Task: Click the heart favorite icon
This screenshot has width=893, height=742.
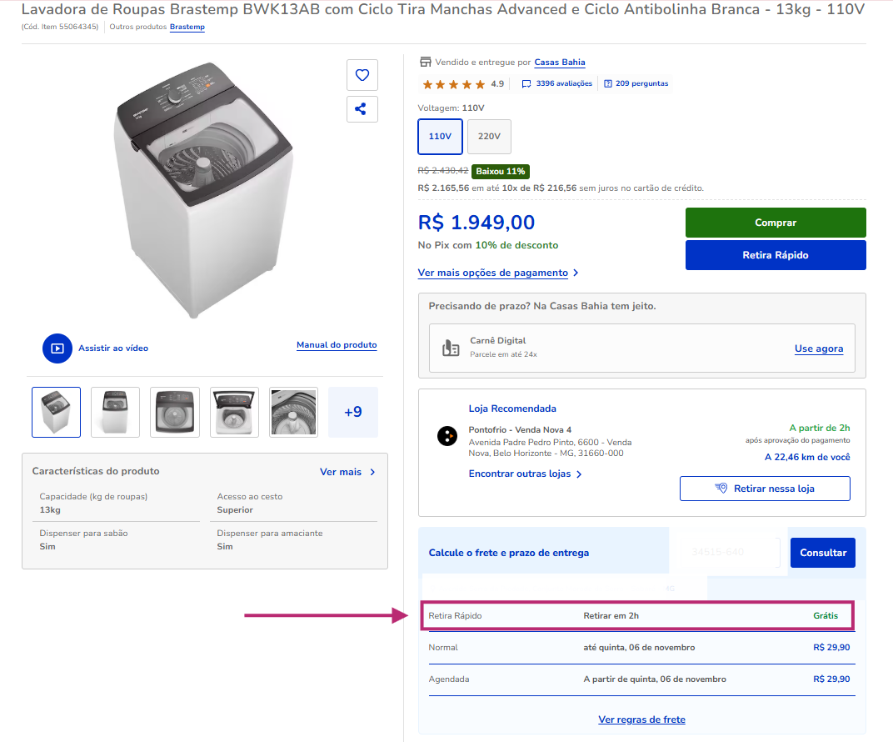Action: (x=362, y=75)
